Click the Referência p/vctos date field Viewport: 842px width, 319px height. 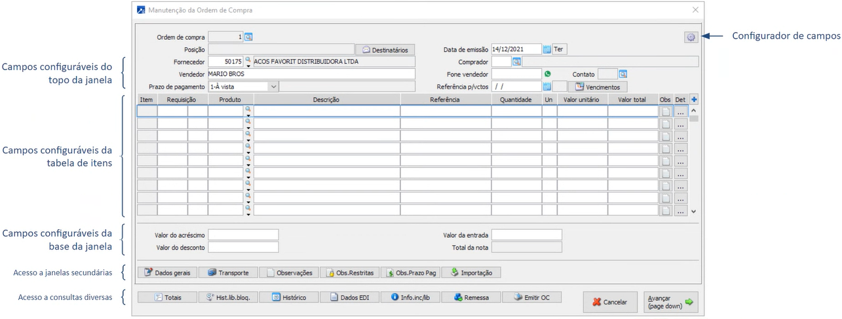tap(516, 86)
